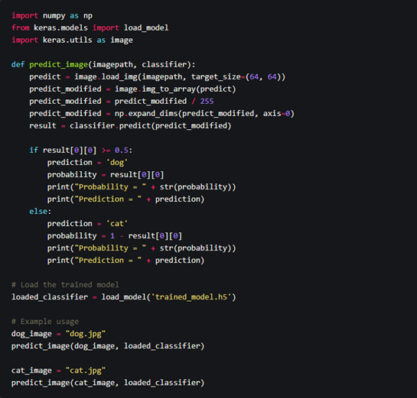
Task: Click np.expand_dims call
Action: point(204,113)
